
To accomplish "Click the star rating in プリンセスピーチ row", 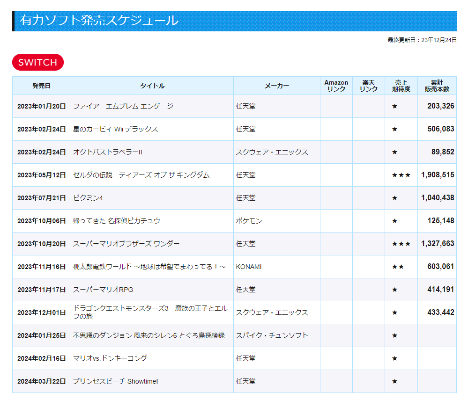I will click(394, 381).
